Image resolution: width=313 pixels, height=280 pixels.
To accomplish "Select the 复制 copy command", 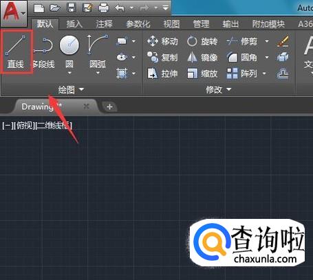I will click(162, 58).
